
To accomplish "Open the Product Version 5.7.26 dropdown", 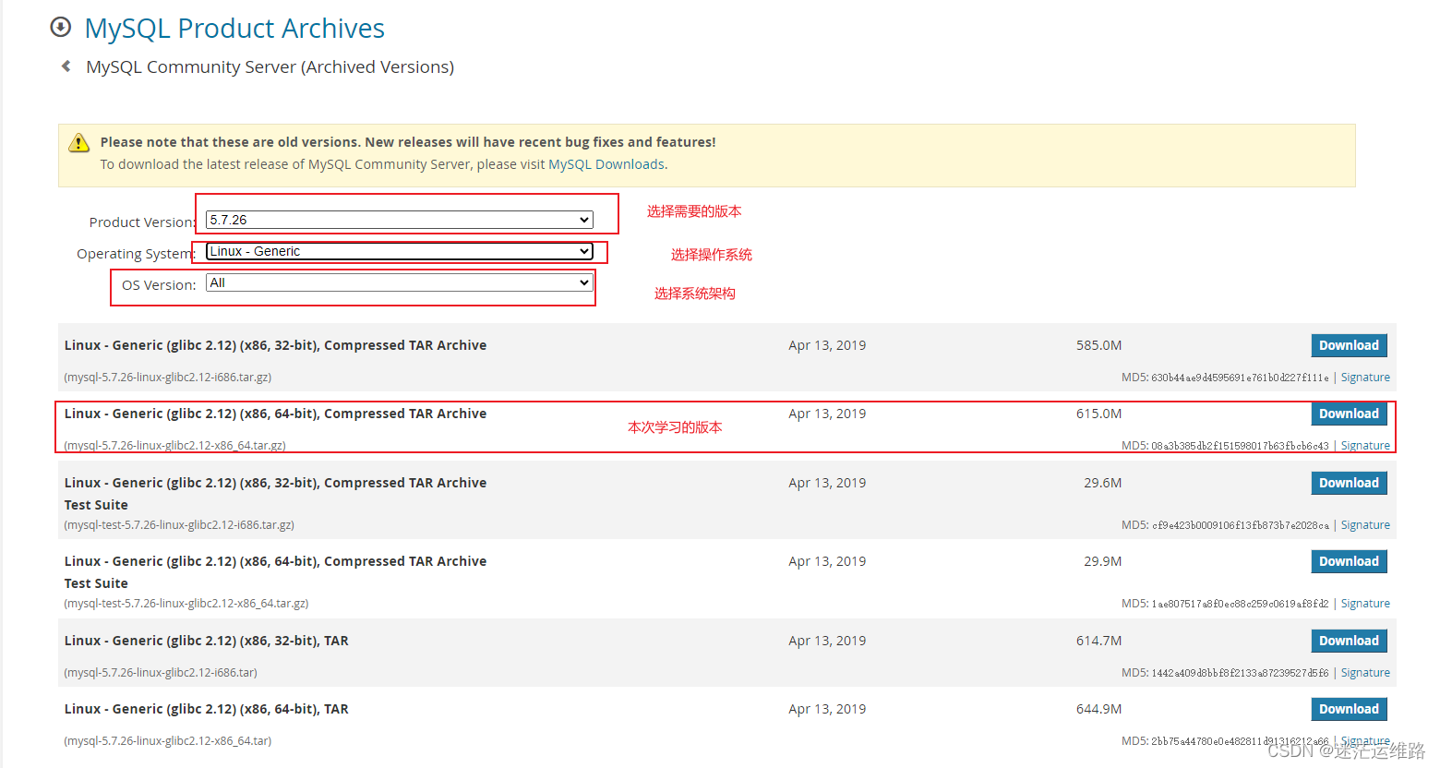I will tap(399, 220).
